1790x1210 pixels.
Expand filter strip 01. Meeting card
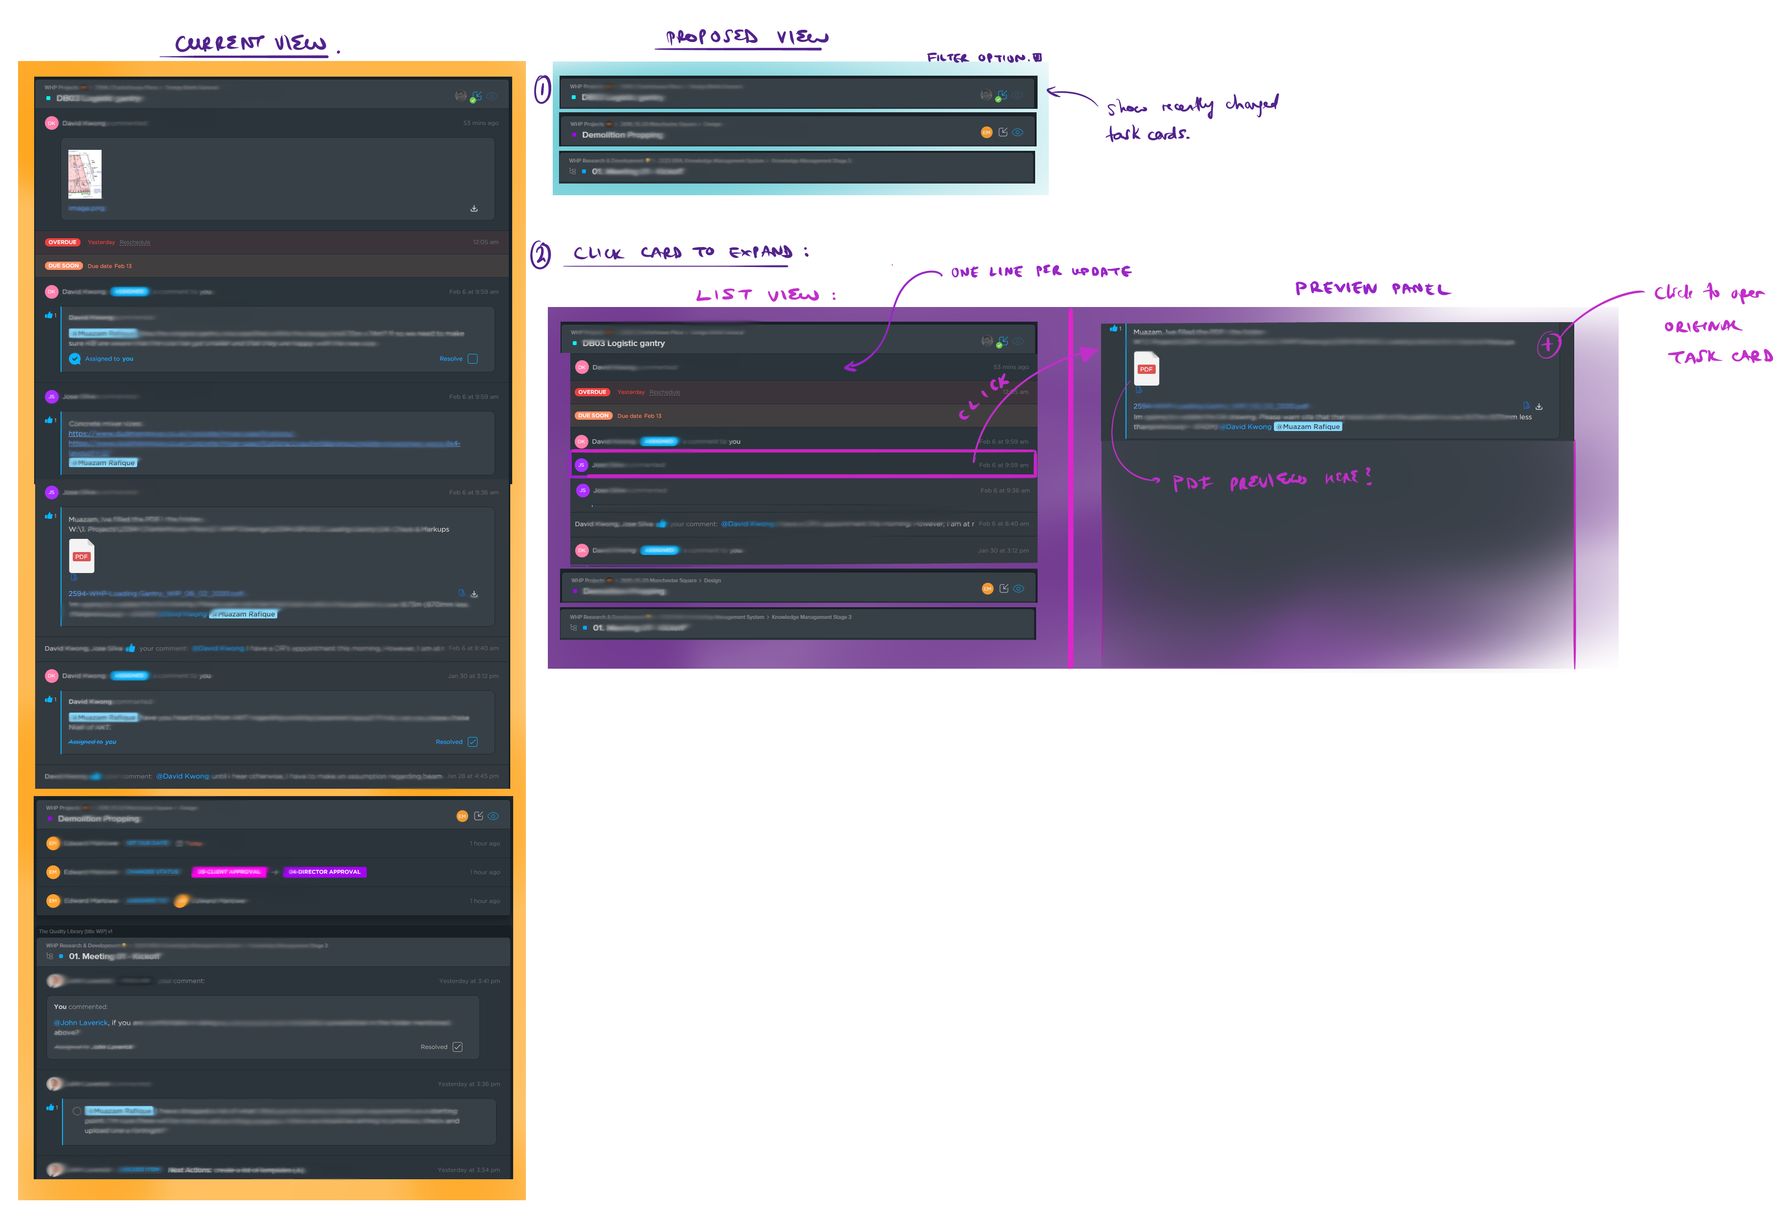(796, 167)
